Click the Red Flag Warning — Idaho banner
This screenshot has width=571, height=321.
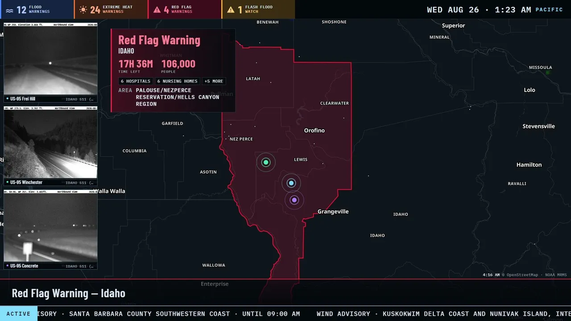(x=69, y=293)
